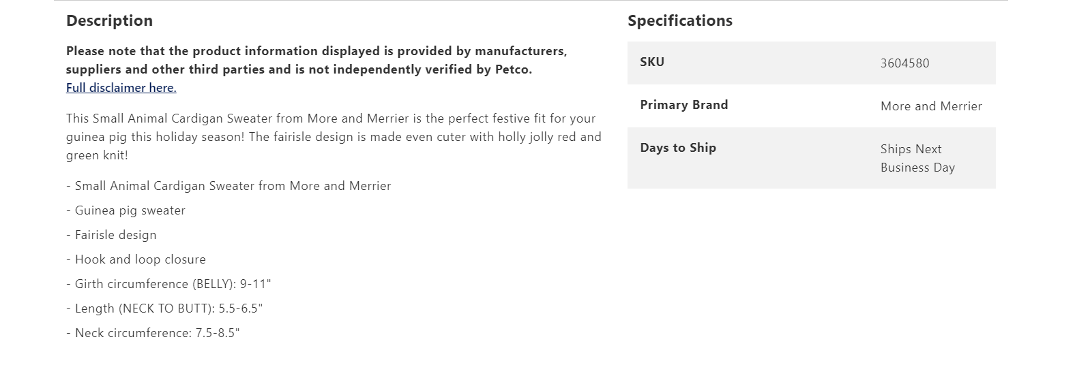Click the Specifications section heading
The width and height of the screenshot is (1090, 365).
point(679,21)
